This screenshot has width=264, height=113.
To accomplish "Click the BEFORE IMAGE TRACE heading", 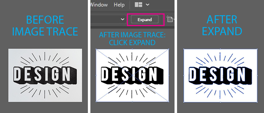I will 45,26.
